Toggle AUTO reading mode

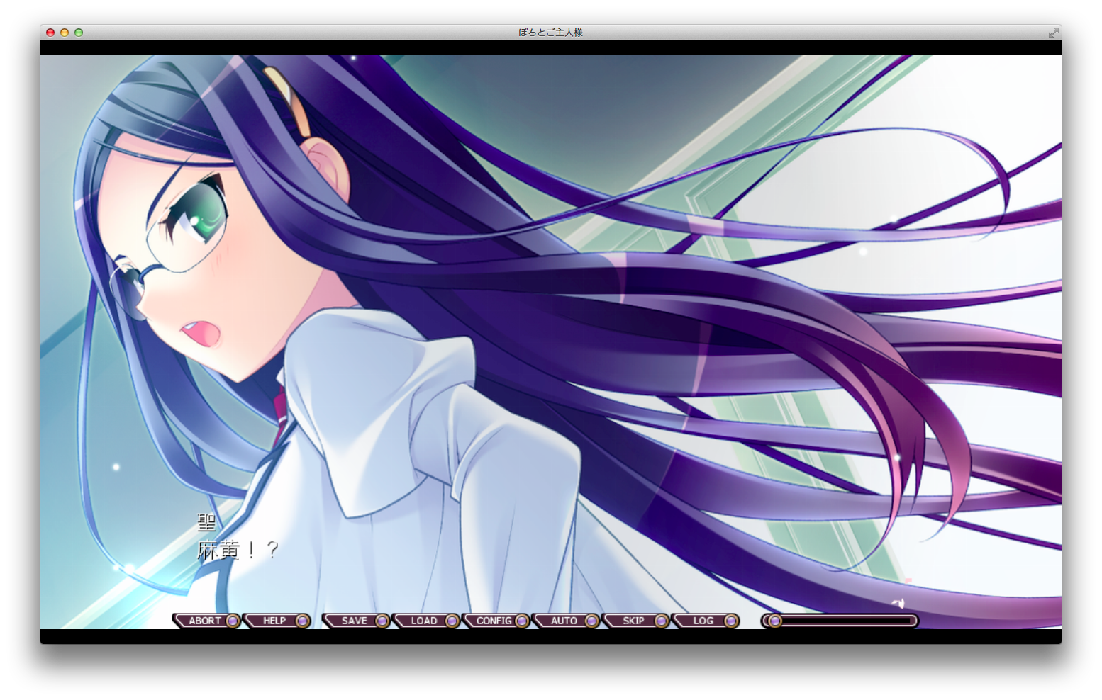[565, 621]
